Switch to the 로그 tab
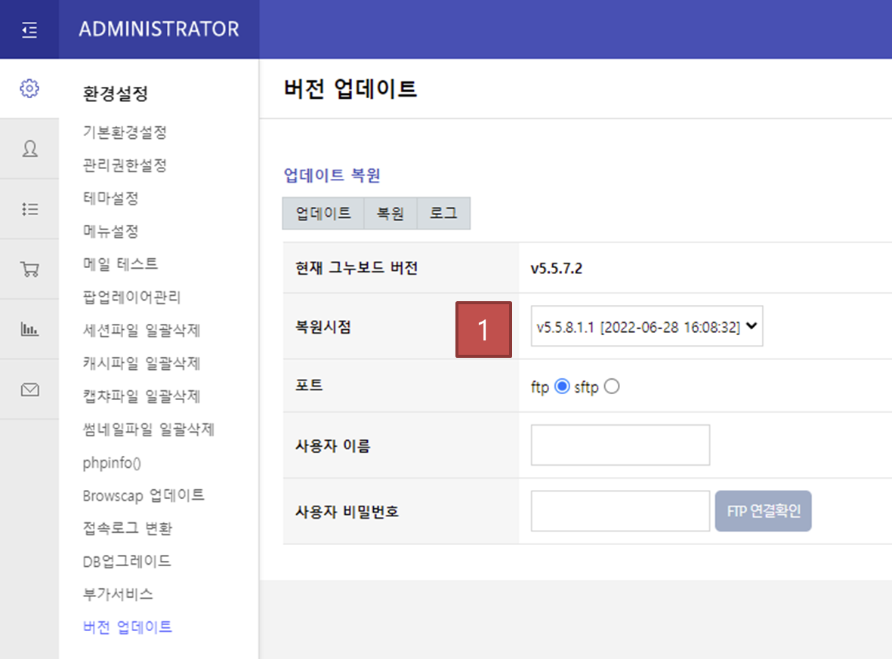The image size is (892, 659). (443, 214)
